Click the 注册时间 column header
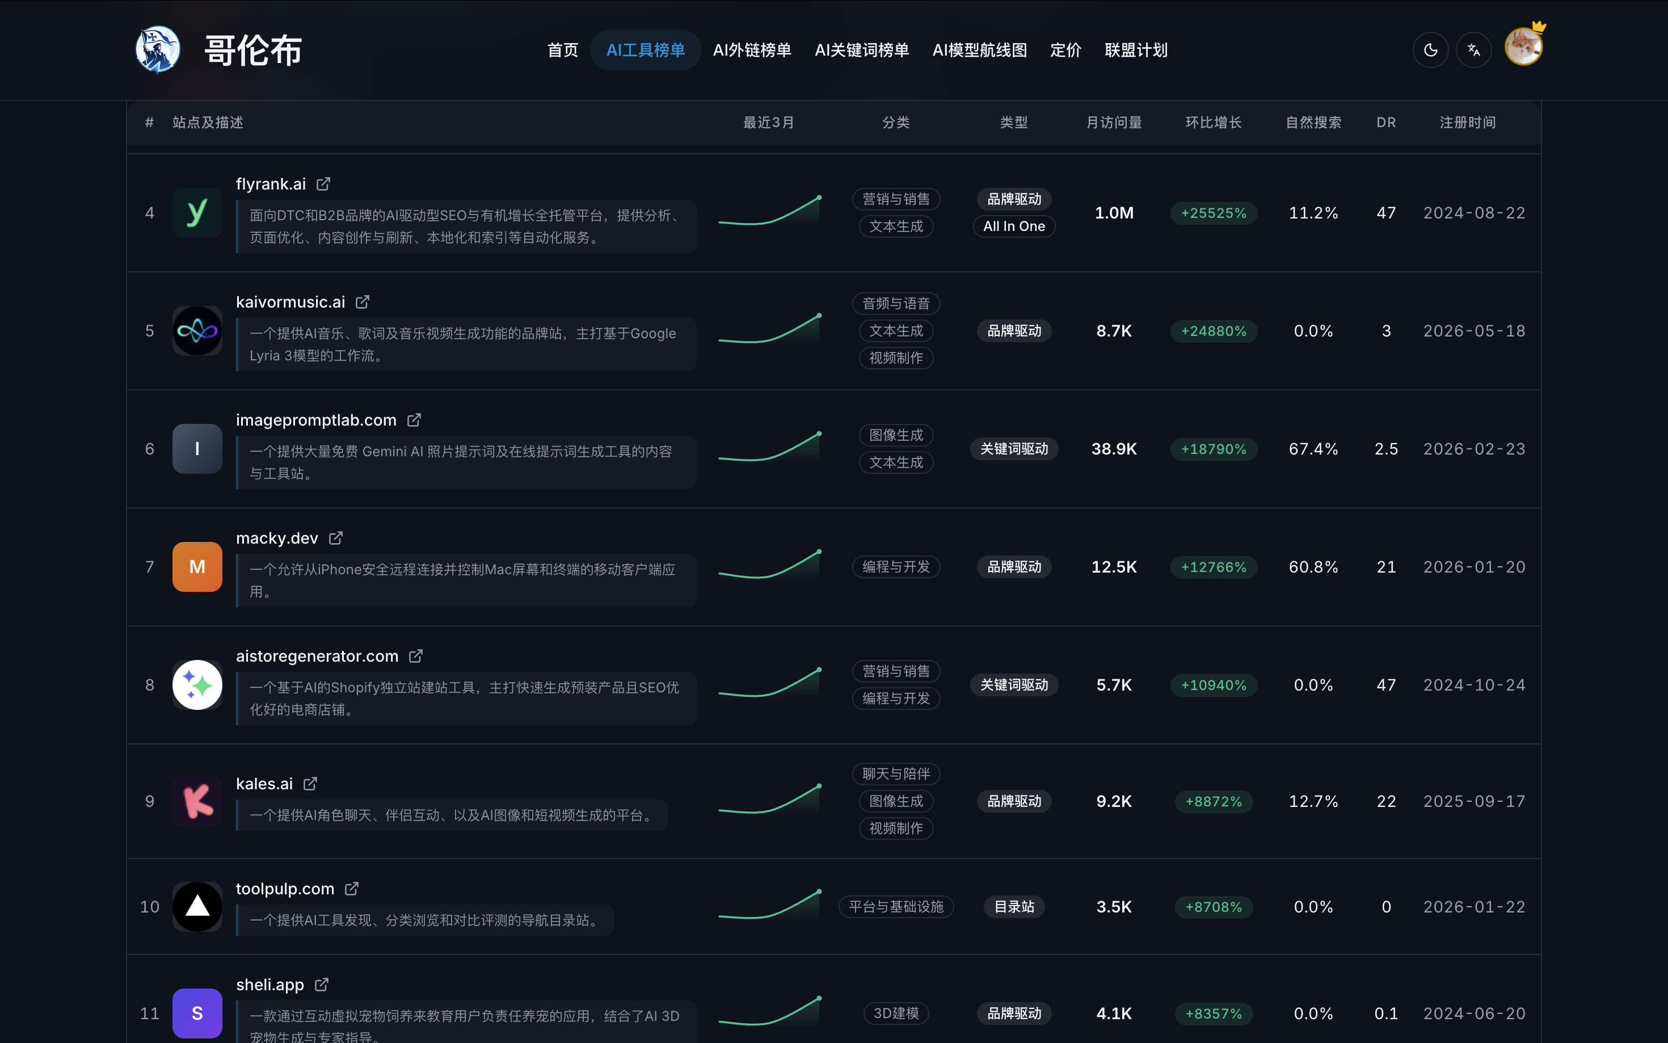The width and height of the screenshot is (1668, 1043). coord(1467,122)
